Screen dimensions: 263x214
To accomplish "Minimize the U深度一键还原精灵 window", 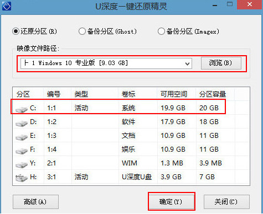I will tap(215, 6).
